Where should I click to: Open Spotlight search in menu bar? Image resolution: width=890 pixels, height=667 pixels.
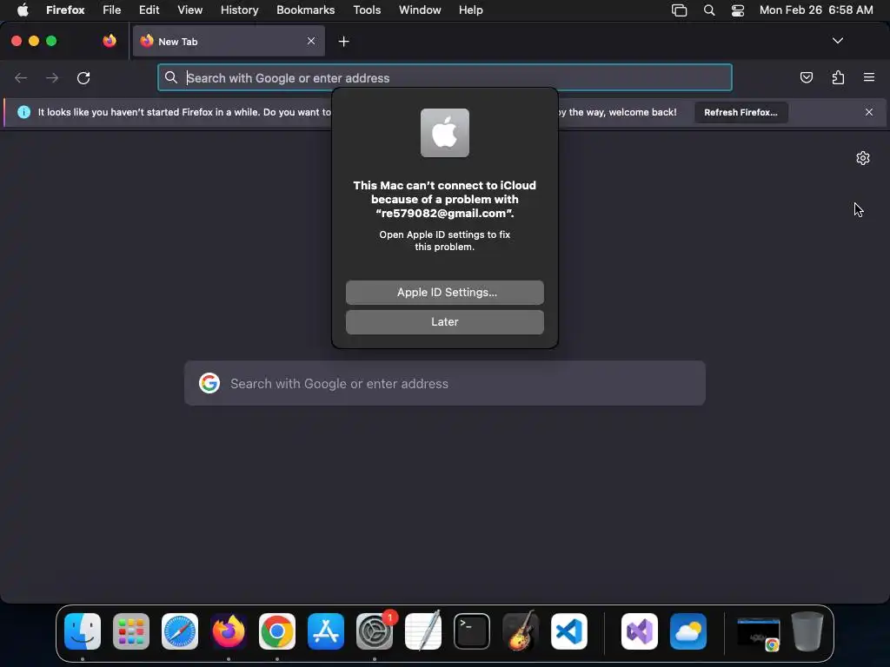(709, 10)
